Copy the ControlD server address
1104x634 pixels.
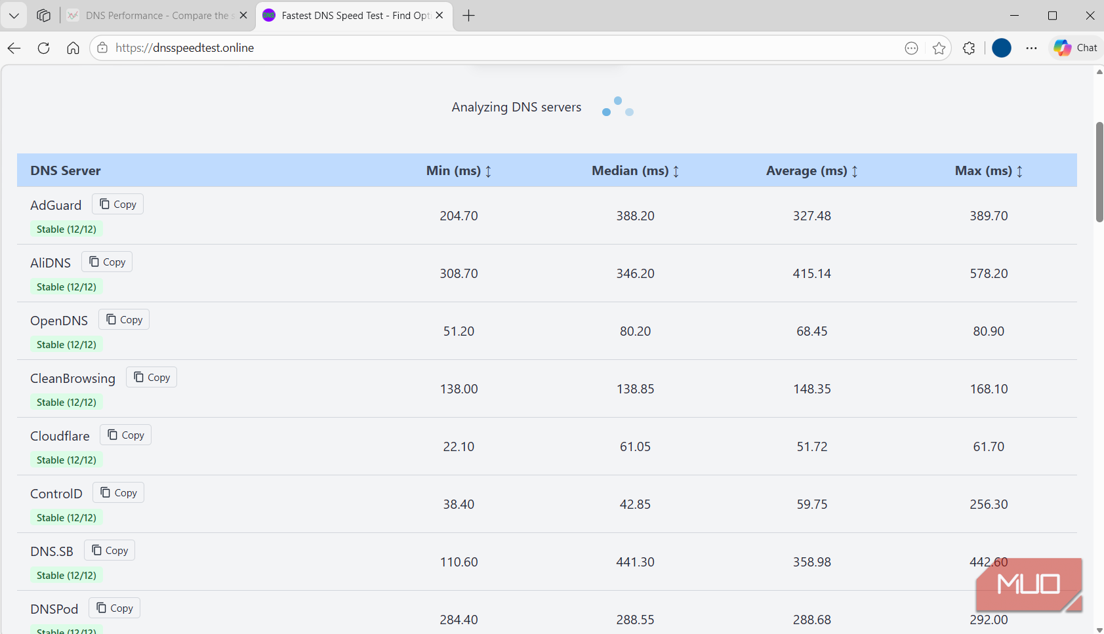point(119,492)
